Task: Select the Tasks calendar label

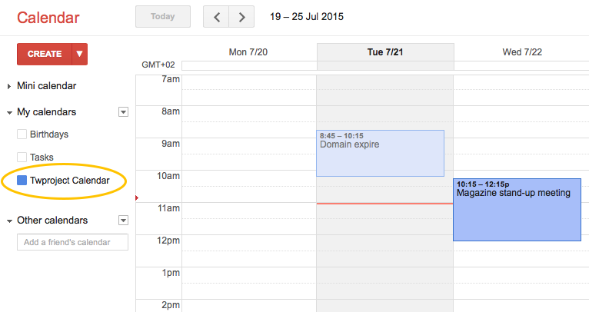Action: pyautogui.click(x=42, y=158)
